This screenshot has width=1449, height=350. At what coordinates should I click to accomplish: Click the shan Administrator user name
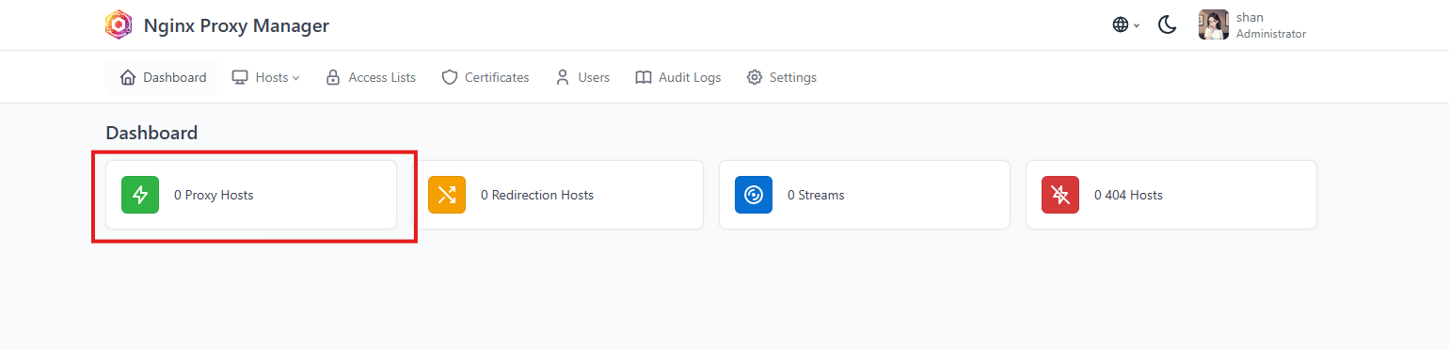(x=1271, y=25)
